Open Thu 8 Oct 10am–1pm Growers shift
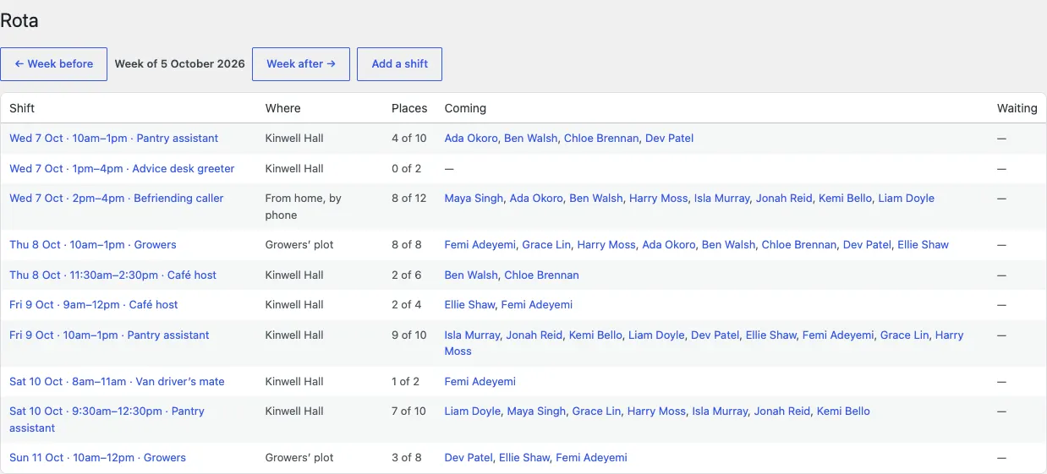 click(x=93, y=245)
